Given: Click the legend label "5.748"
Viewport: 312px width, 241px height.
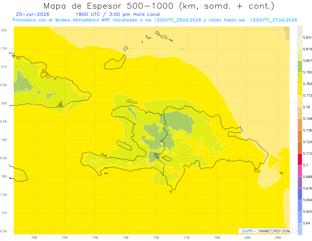Looking at the screenshot, I should [307, 119].
